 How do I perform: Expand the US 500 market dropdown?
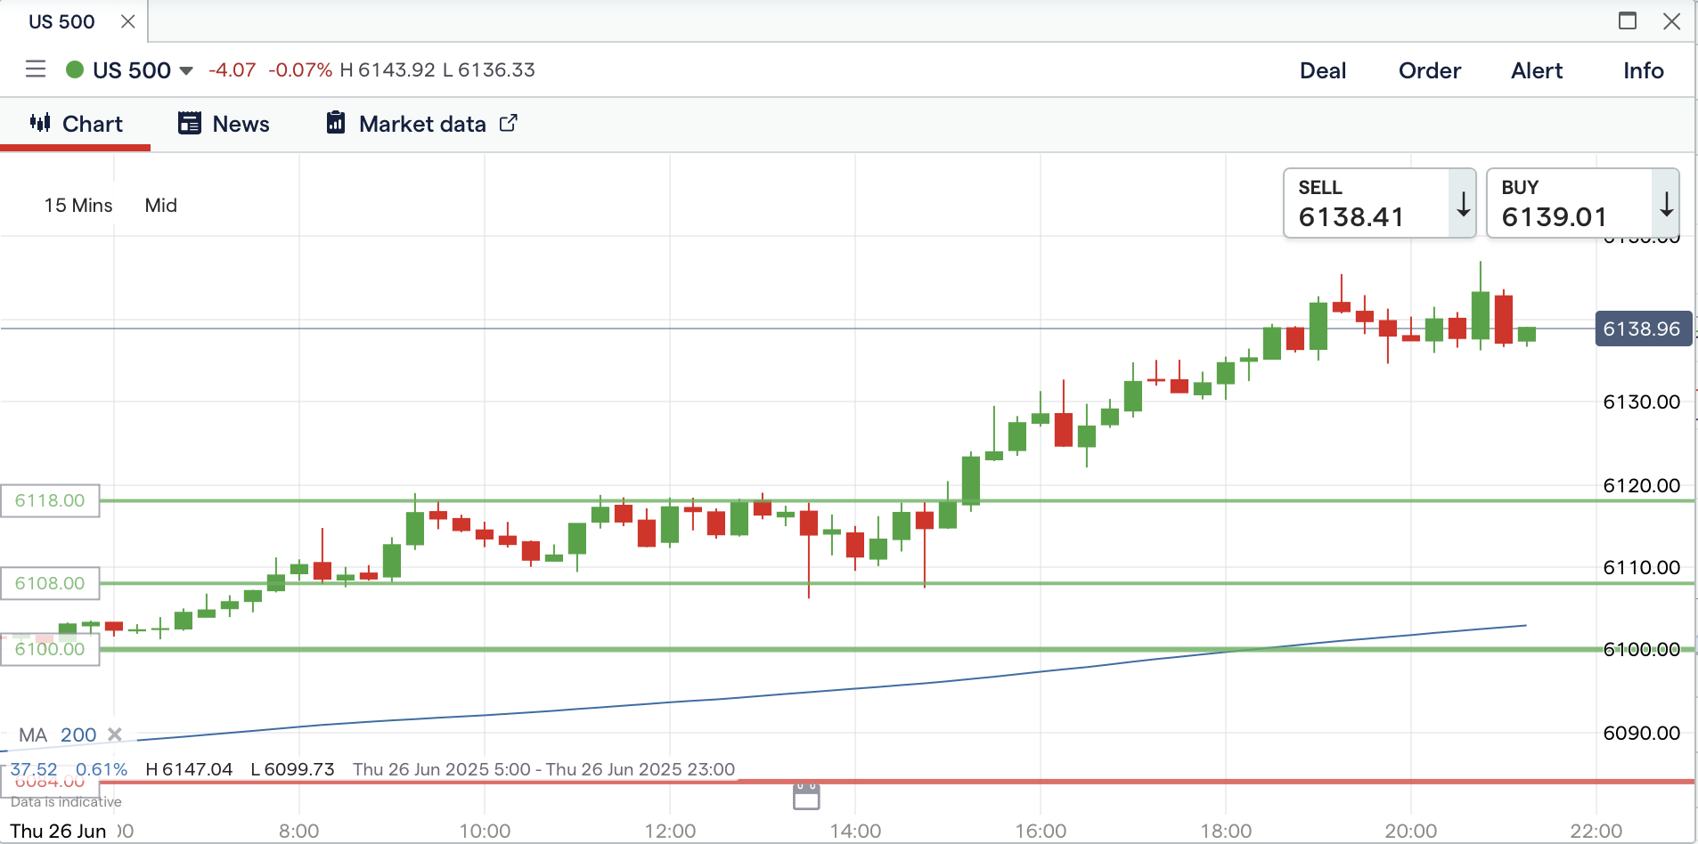coord(186,70)
